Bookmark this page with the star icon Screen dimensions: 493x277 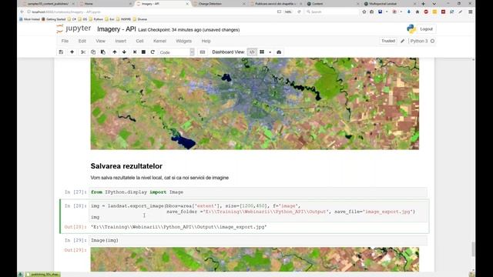pyautogui.click(x=364, y=12)
